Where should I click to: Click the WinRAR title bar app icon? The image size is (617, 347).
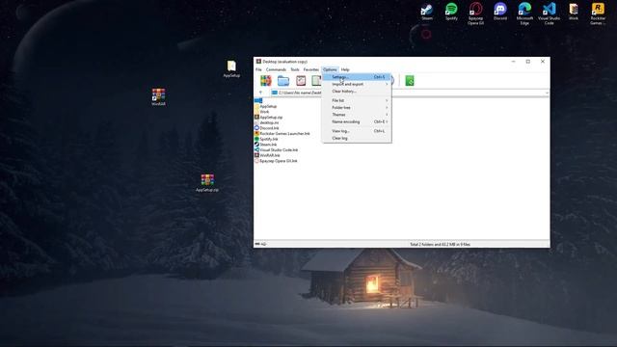click(258, 62)
